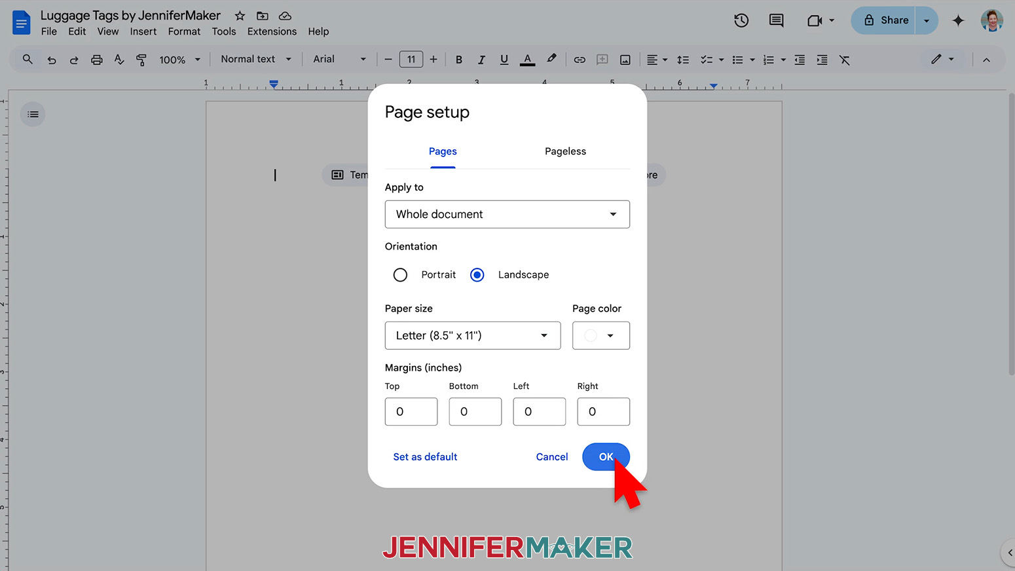
Task: Open the Arial font dropdown
Action: coord(339,59)
